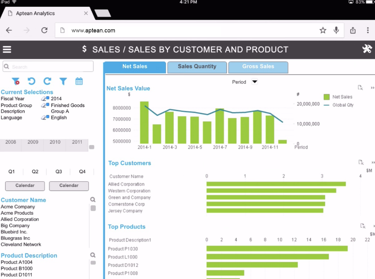Open the settings wrench icon
Screen dimensions: 375x279
coord(367,49)
